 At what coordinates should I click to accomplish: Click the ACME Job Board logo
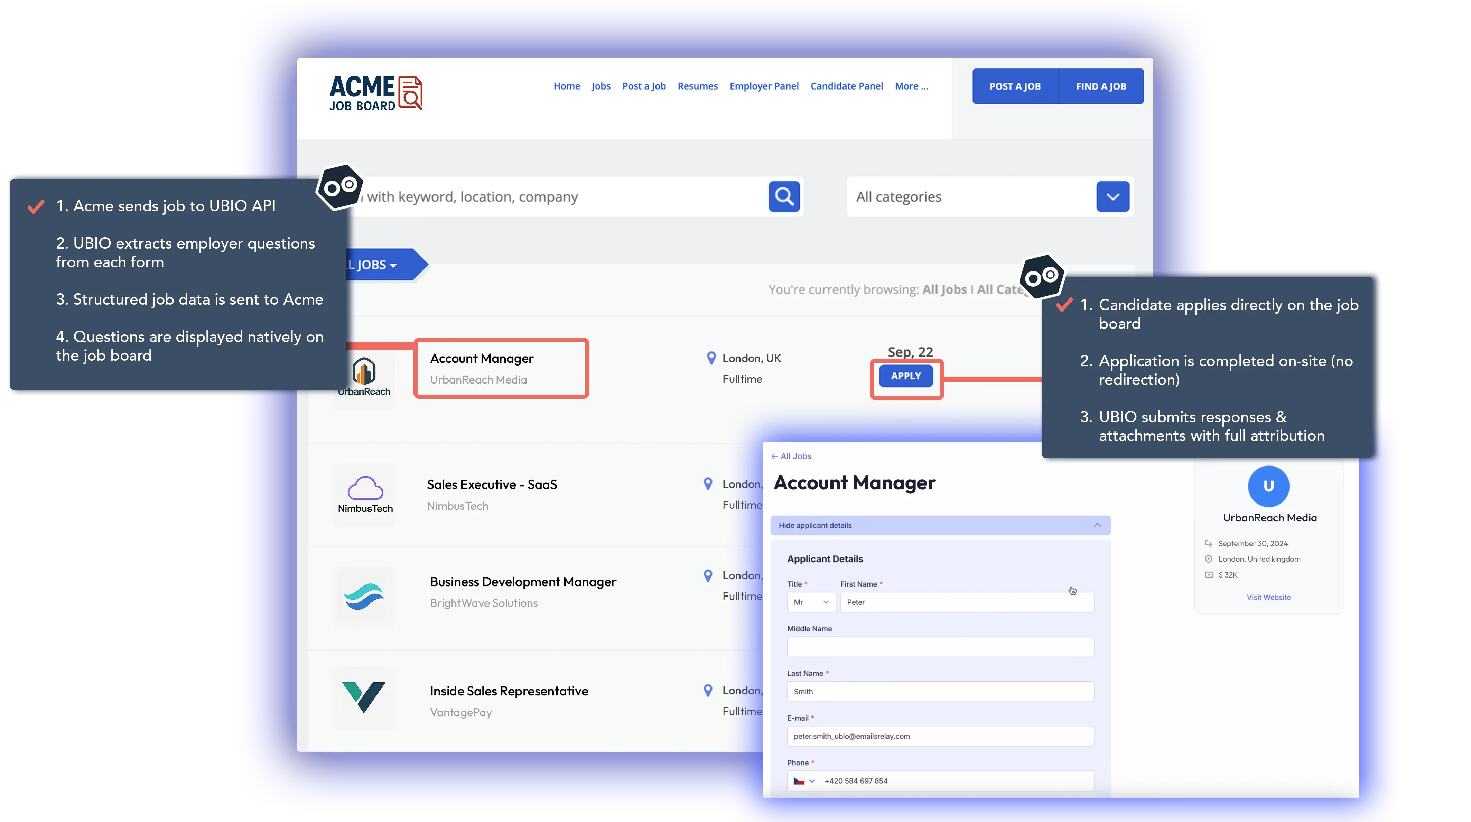point(375,93)
